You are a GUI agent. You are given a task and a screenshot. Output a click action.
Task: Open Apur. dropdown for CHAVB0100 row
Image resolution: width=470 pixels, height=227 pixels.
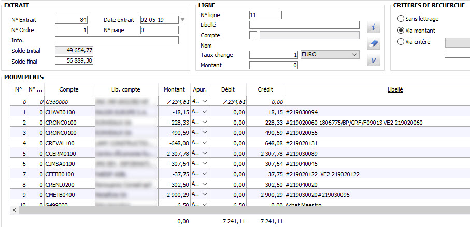(205, 112)
